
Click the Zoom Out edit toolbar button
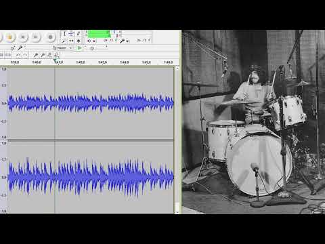[x=43, y=55]
